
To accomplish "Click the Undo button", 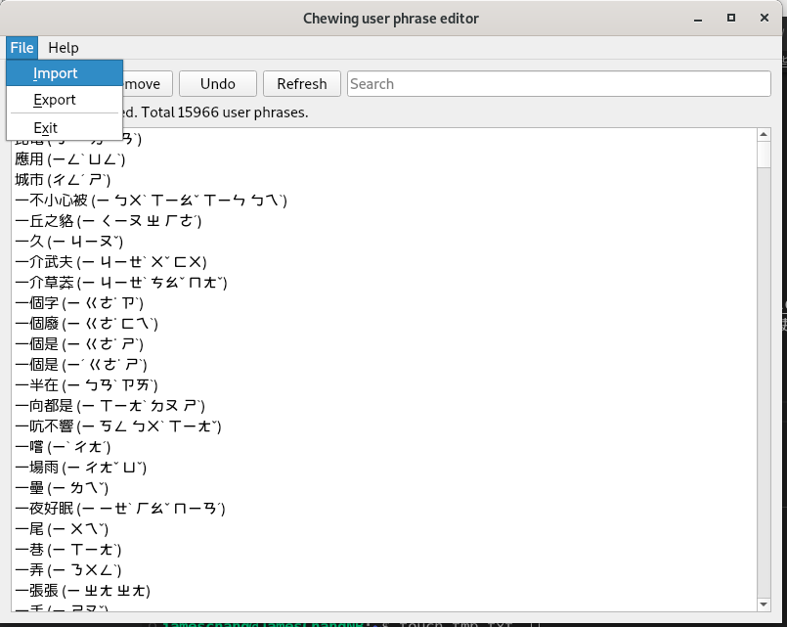I will click(218, 83).
